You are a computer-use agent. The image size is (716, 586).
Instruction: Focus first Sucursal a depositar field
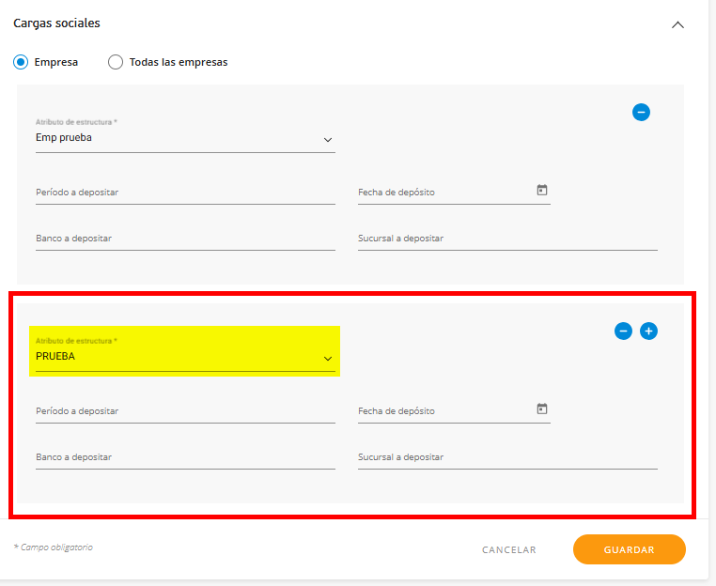pyautogui.click(x=507, y=239)
